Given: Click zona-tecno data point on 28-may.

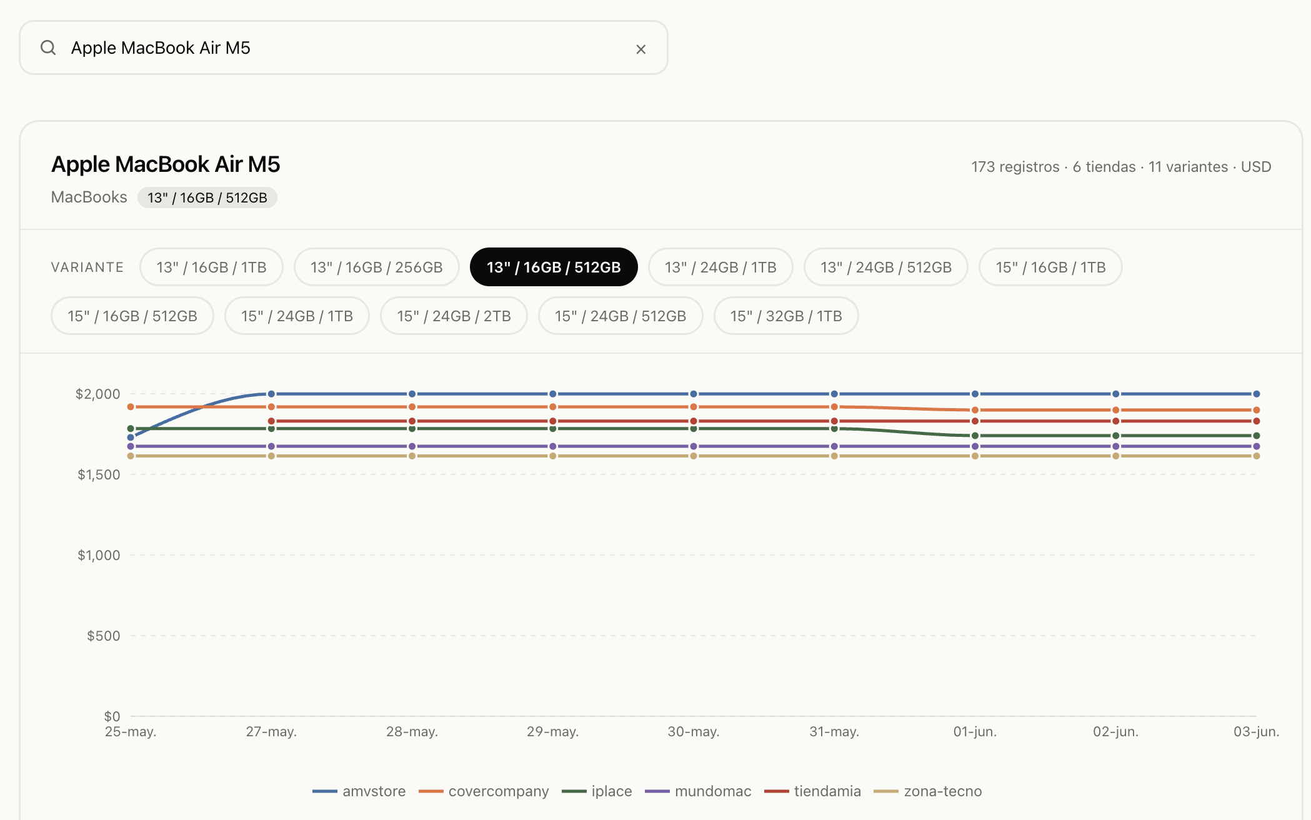Looking at the screenshot, I should click(412, 456).
